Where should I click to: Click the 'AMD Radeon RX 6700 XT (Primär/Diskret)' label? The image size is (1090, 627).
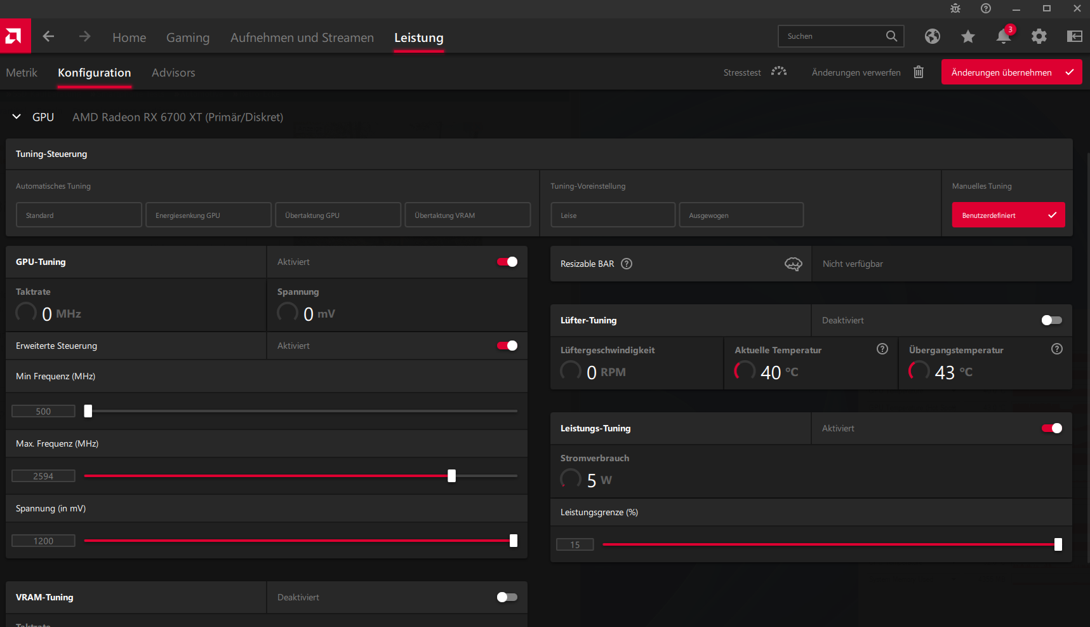[178, 117]
